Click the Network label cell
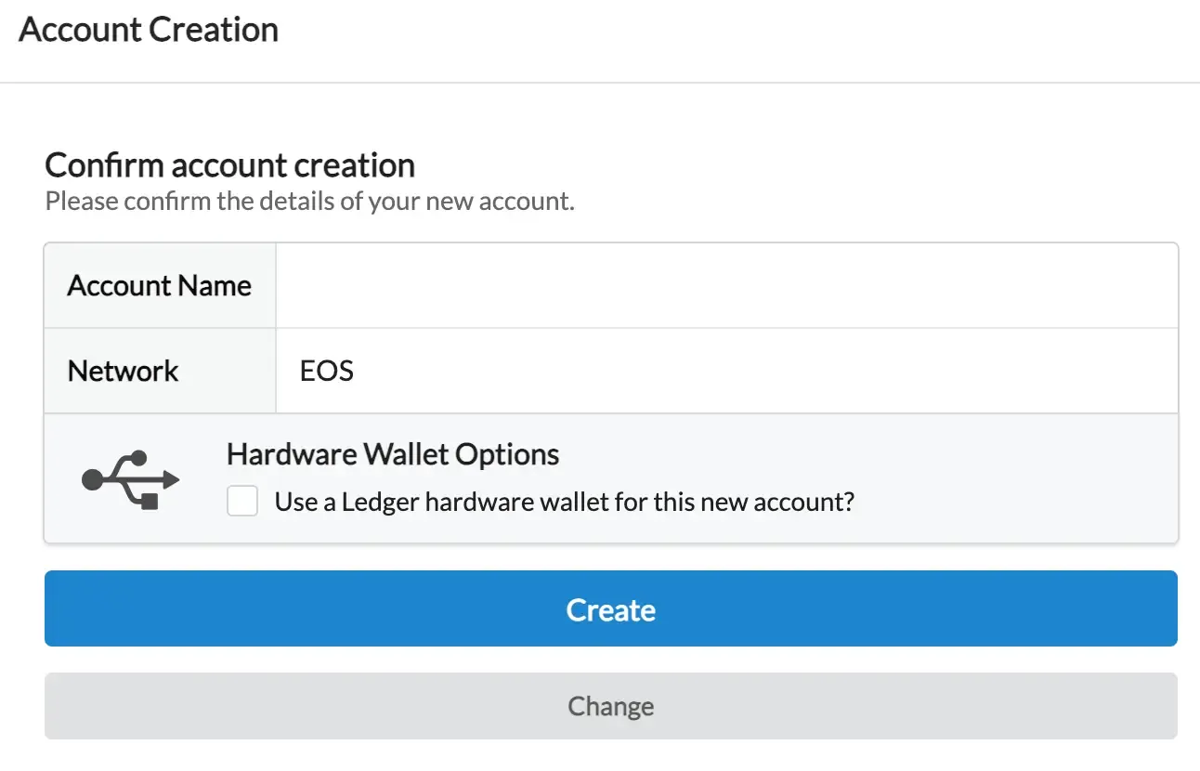 pyautogui.click(x=122, y=371)
